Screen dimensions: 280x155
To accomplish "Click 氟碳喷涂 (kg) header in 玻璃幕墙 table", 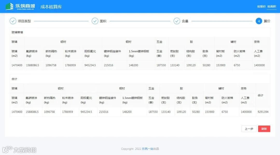I will point(32,53).
